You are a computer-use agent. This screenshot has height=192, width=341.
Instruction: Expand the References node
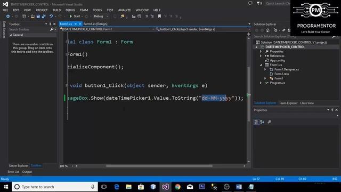coord(261,56)
